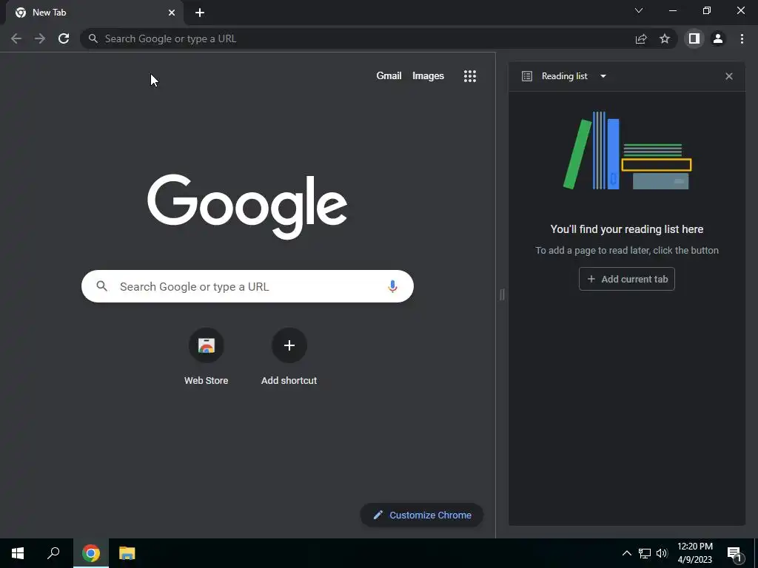Expand the Reading list dropdown
The height and width of the screenshot is (568, 758).
(x=603, y=76)
